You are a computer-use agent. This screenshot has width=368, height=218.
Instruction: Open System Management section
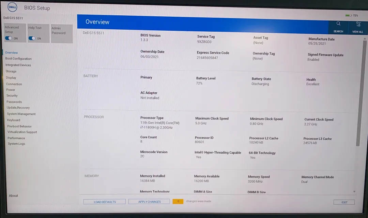point(21,114)
